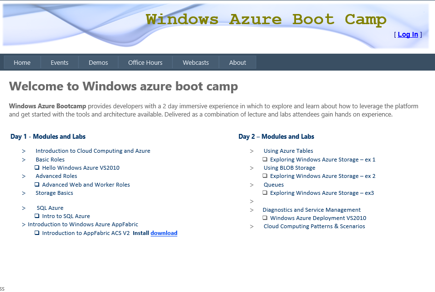The width and height of the screenshot is (435, 292).
Task: Click arrow beside Cloud Computing Patterns & Scenarios
Action: pyautogui.click(x=252, y=226)
